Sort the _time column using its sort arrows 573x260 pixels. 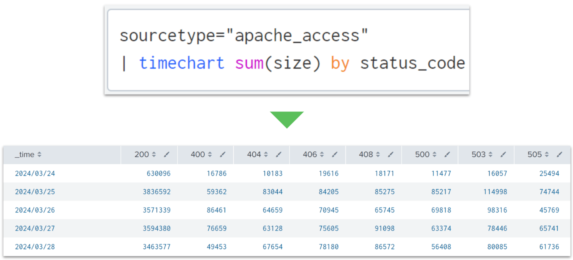[x=39, y=155]
